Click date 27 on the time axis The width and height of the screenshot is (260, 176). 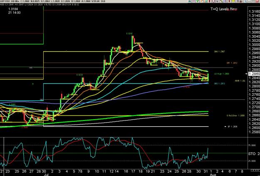pyautogui.click(x=31, y=171)
